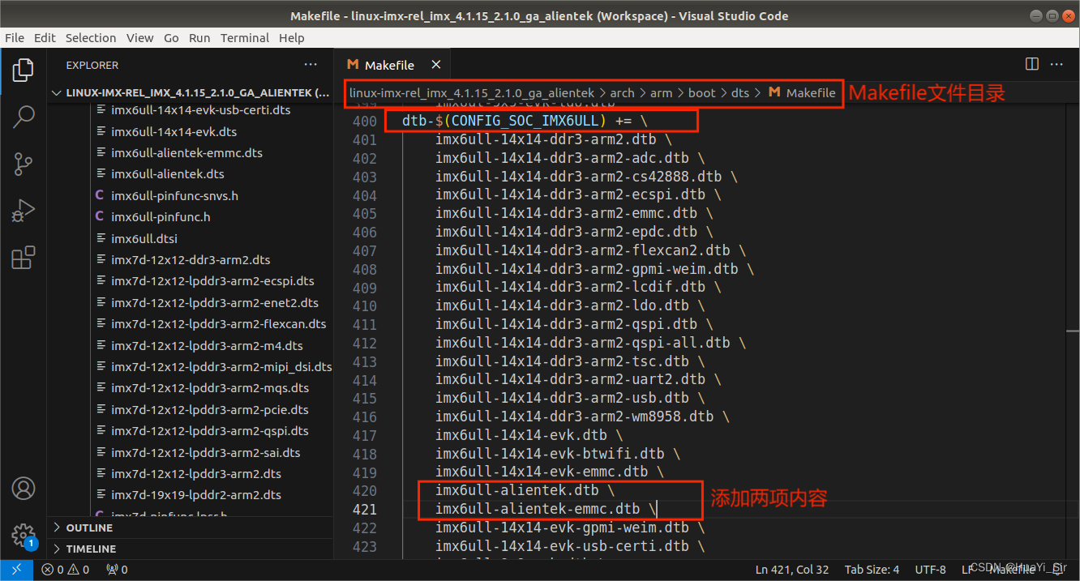Open the Manage gear icon

(23, 536)
